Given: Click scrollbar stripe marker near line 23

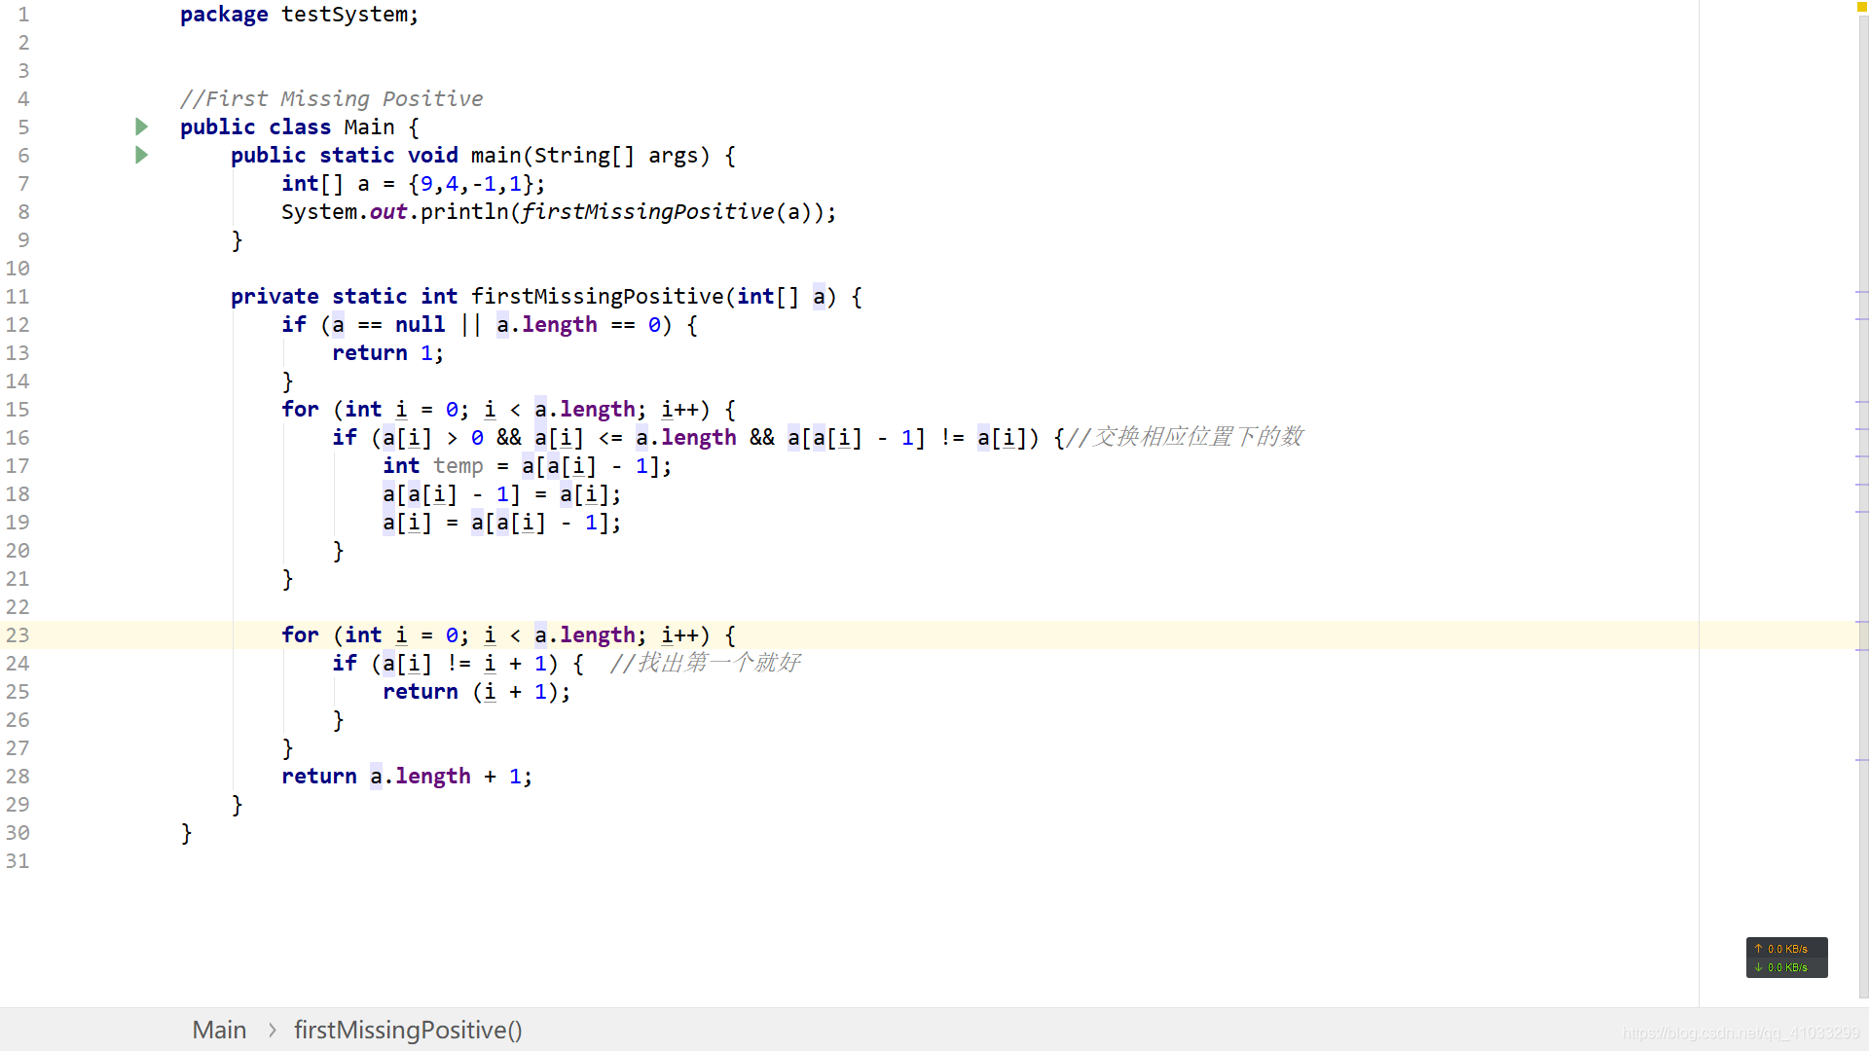Looking at the screenshot, I should click(1861, 621).
